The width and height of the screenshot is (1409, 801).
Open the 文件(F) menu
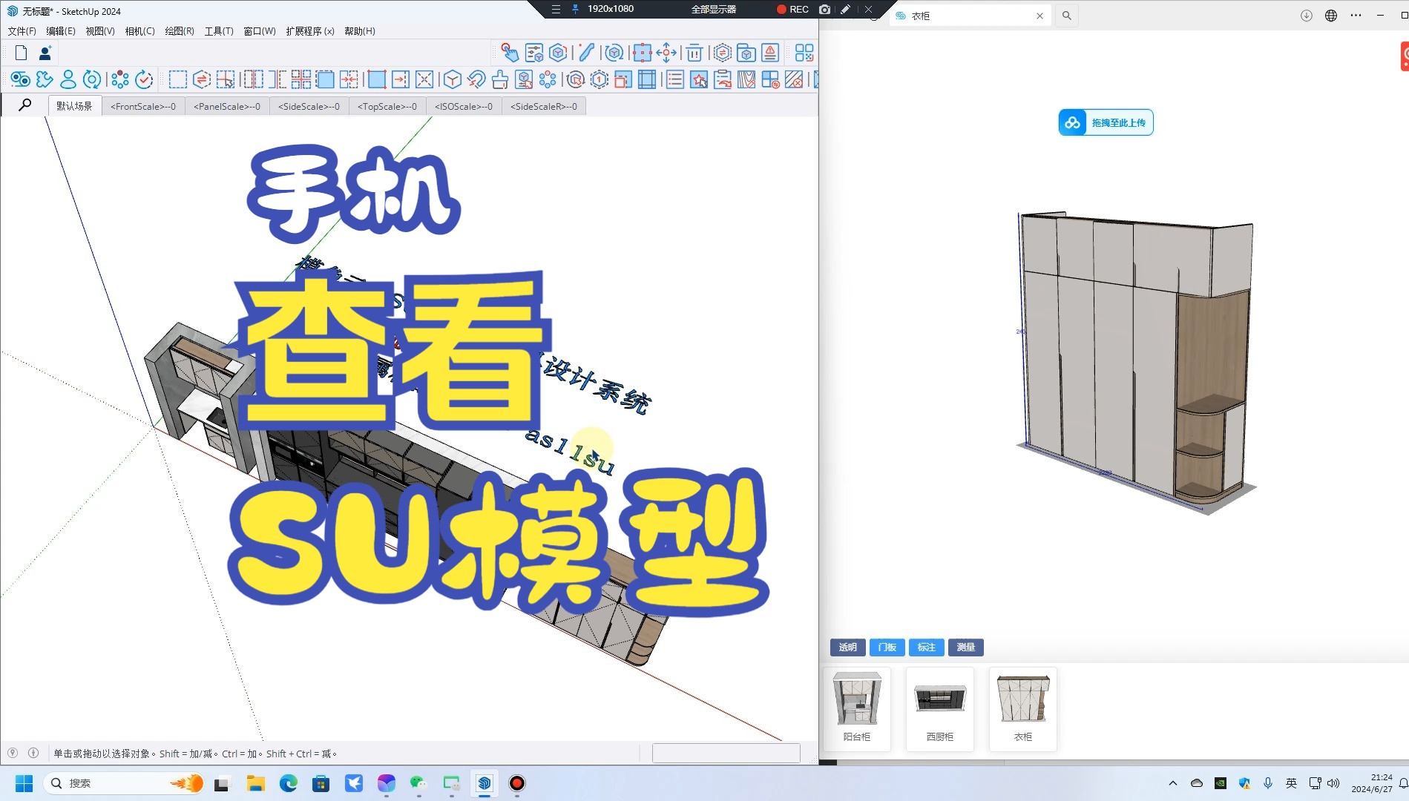(22, 31)
